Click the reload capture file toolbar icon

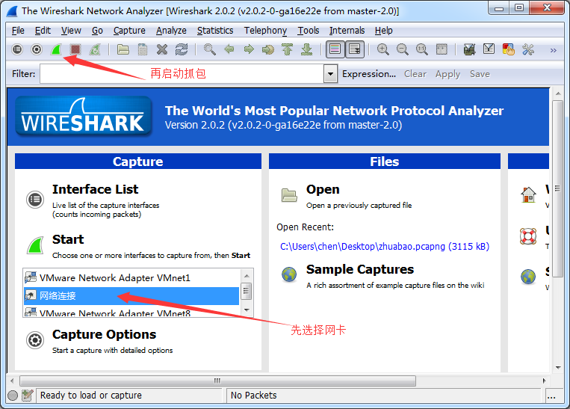click(x=182, y=49)
